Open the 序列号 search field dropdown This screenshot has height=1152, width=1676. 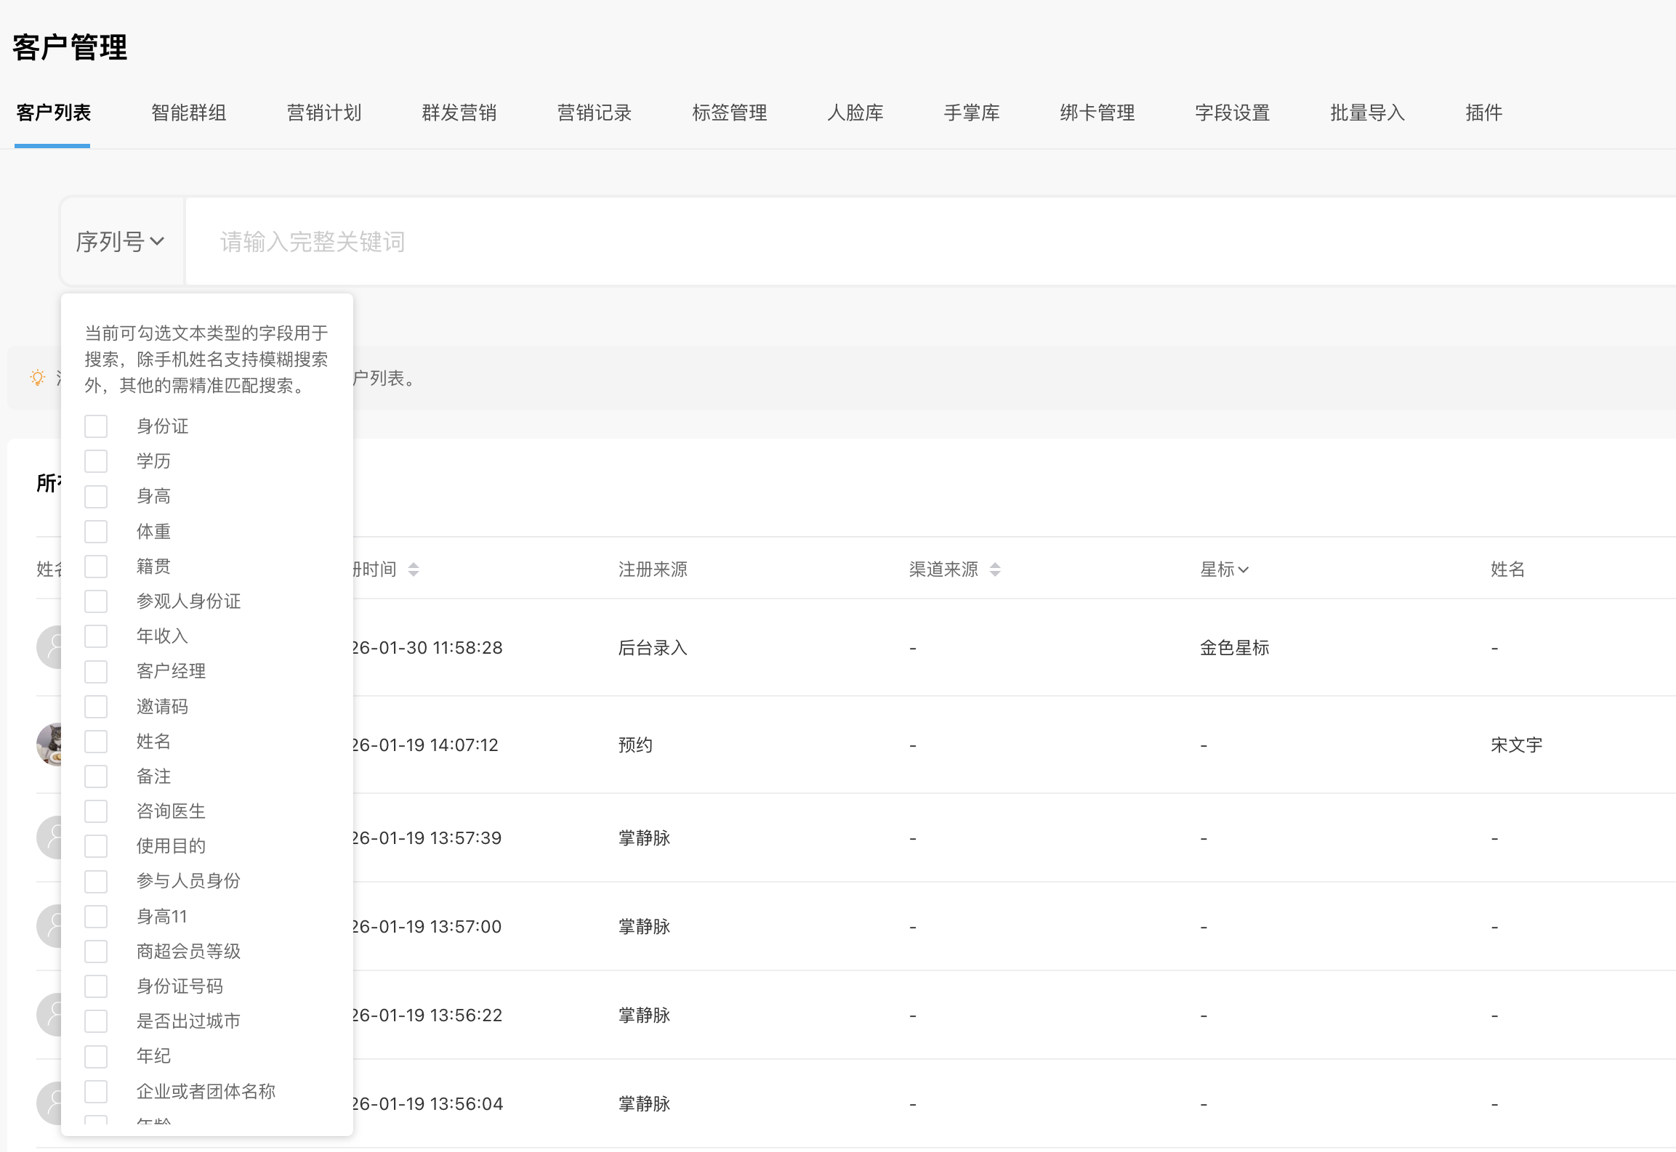pyautogui.click(x=120, y=242)
